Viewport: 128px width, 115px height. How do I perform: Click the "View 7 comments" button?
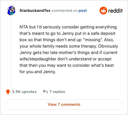64,104
